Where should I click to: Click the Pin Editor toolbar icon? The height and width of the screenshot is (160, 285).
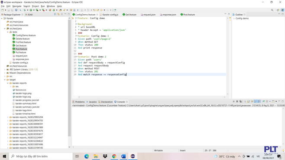pyautogui.click(x=115, y=10)
